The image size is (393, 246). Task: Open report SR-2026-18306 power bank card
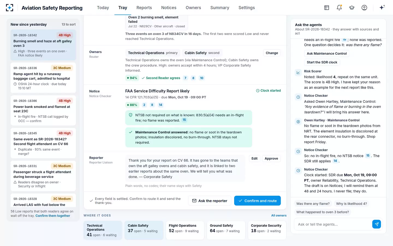point(43,111)
